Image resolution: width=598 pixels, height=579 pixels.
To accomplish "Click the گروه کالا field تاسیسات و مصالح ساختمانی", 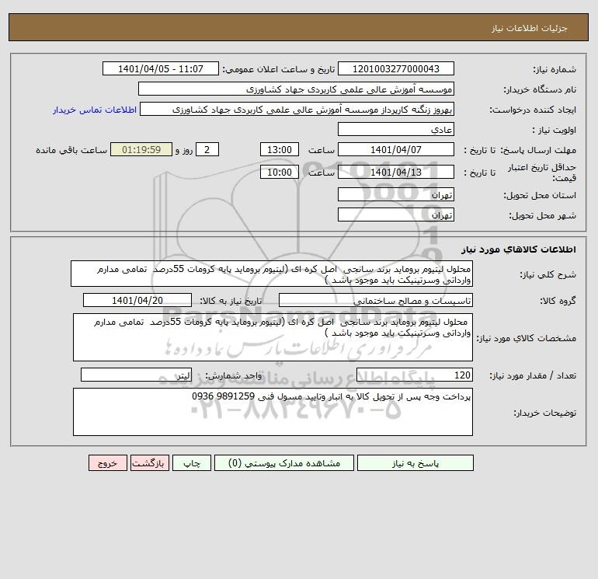I will pyautogui.click(x=376, y=300).
